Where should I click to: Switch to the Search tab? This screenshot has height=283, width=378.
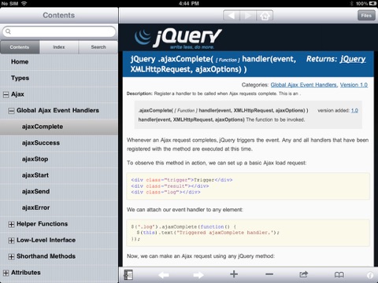[98, 47]
